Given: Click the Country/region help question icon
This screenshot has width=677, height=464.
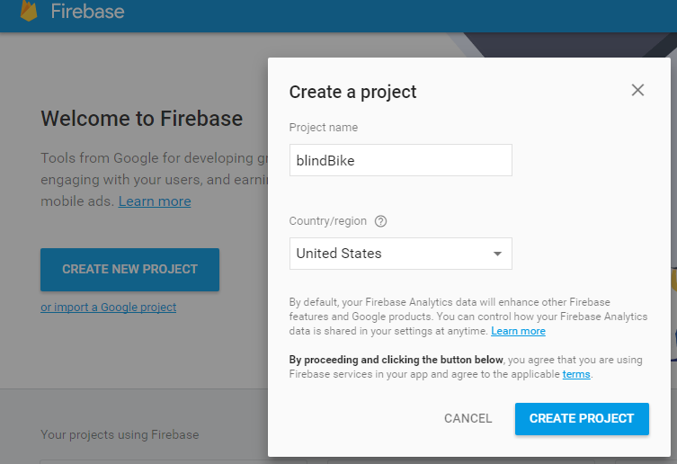Looking at the screenshot, I should tap(380, 221).
